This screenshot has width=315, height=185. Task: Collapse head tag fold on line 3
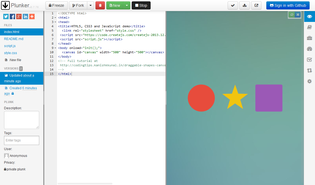click(x=55, y=22)
